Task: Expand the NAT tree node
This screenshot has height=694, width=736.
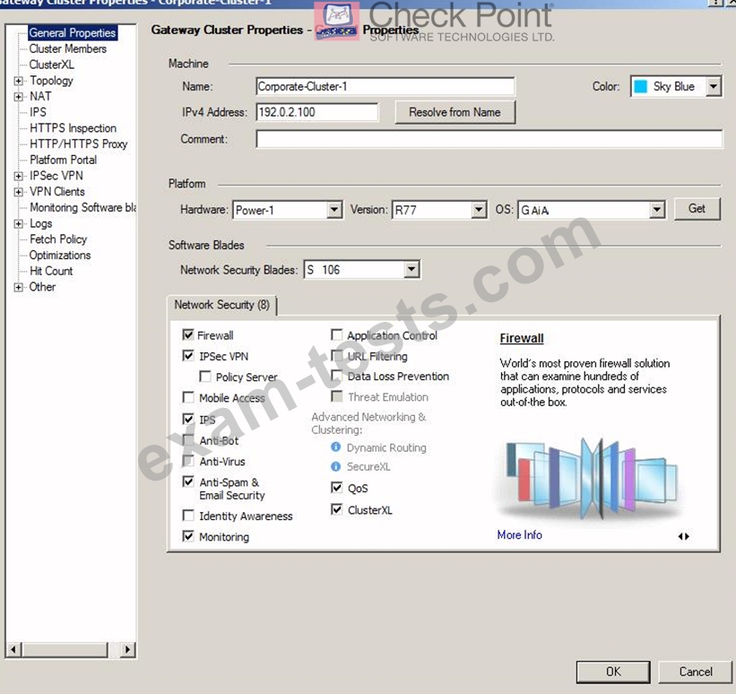Action: point(18,97)
